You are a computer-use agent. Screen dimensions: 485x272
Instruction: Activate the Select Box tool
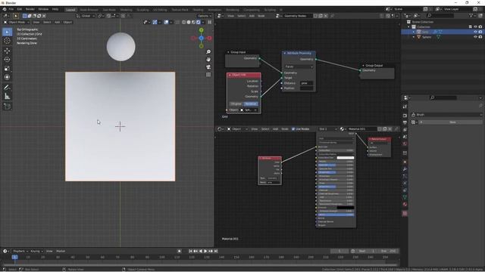[7, 32]
